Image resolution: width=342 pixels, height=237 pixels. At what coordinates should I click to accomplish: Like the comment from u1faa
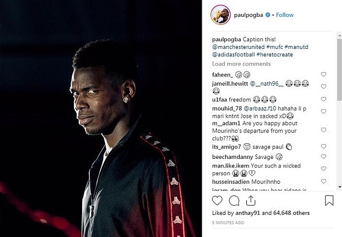(x=324, y=99)
